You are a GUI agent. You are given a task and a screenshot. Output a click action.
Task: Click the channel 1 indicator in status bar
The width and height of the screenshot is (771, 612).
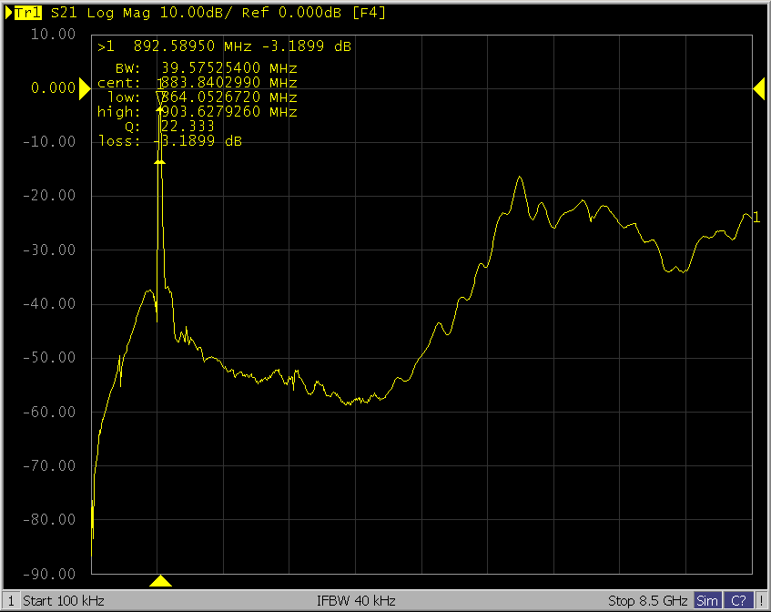pyautogui.click(x=10, y=601)
